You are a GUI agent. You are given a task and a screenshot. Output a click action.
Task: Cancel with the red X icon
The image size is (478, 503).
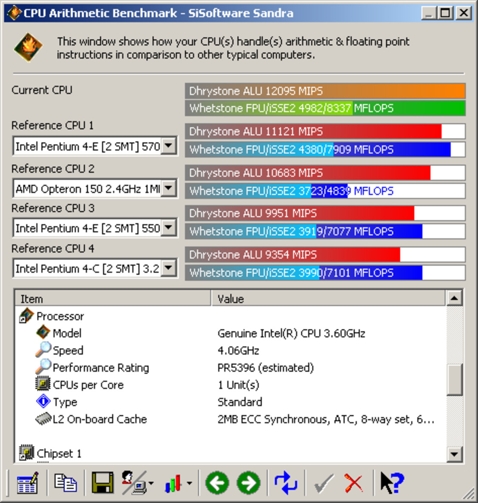(353, 483)
